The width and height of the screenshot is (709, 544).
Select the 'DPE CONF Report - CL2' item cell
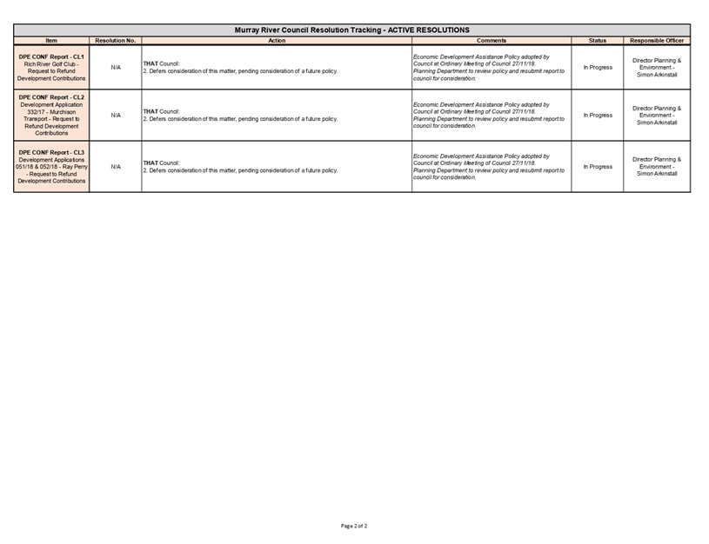tap(51, 116)
